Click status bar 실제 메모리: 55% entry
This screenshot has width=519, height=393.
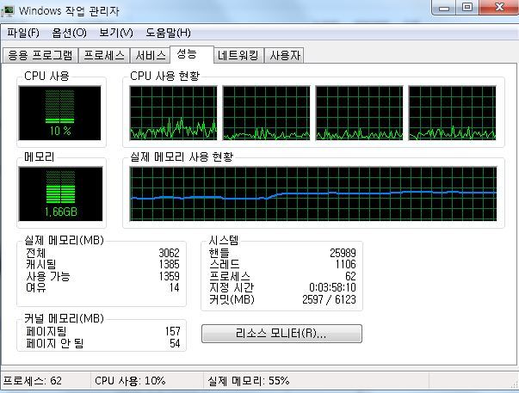click(249, 381)
